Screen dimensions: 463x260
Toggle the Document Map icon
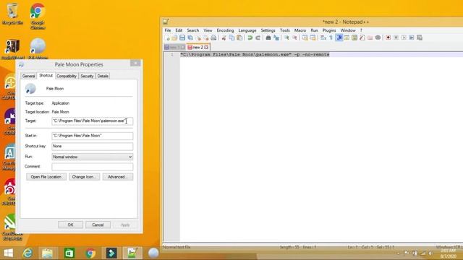pos(354,38)
